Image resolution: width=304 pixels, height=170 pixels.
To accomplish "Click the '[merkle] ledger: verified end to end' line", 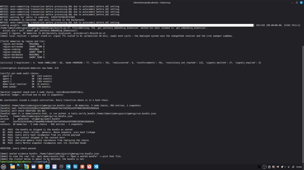I will pyautogui.click(x=32, y=95).
